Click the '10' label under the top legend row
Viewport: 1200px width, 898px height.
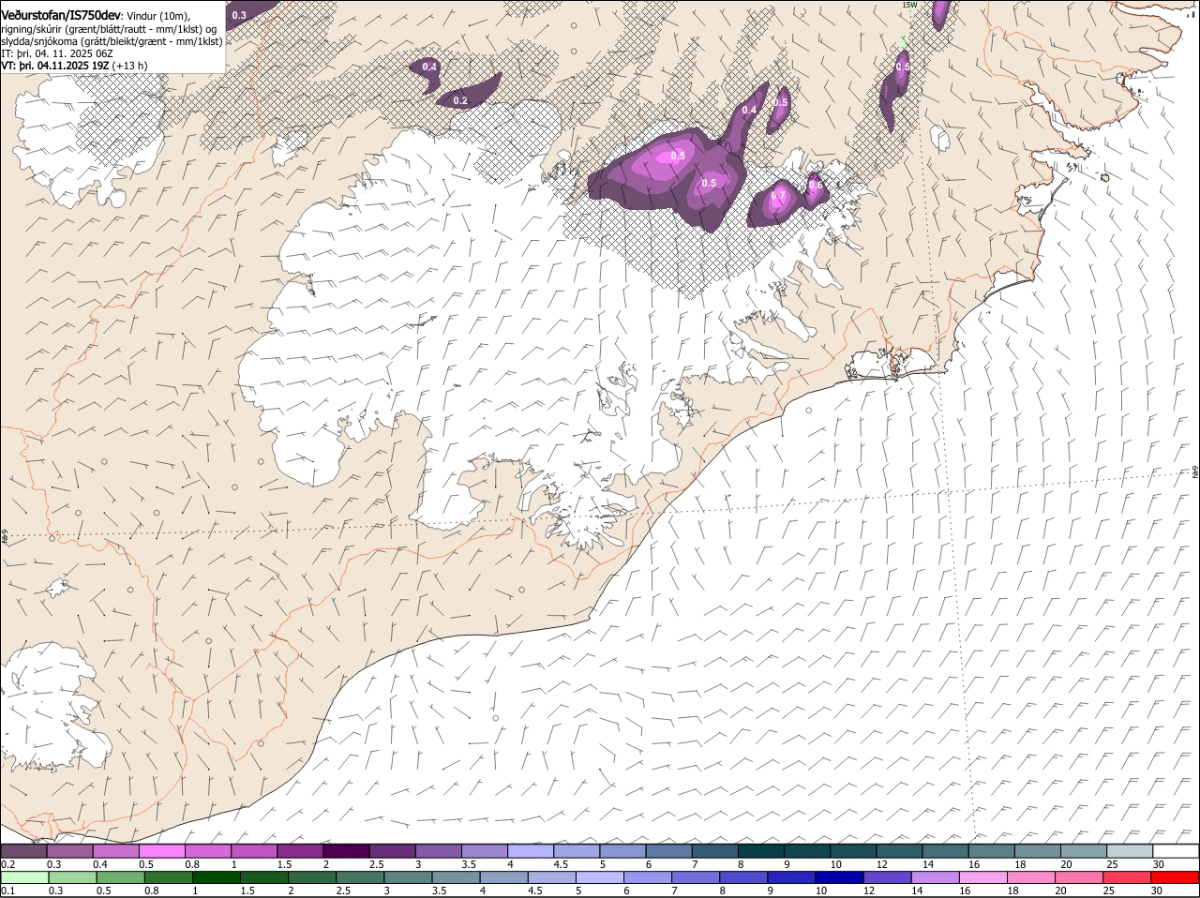834,863
